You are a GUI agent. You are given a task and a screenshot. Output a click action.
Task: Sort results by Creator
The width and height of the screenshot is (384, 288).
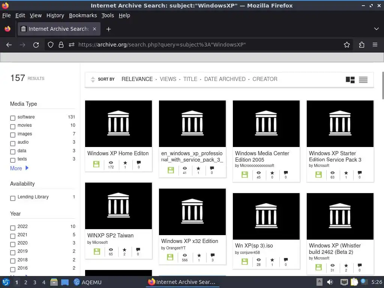tap(265, 79)
